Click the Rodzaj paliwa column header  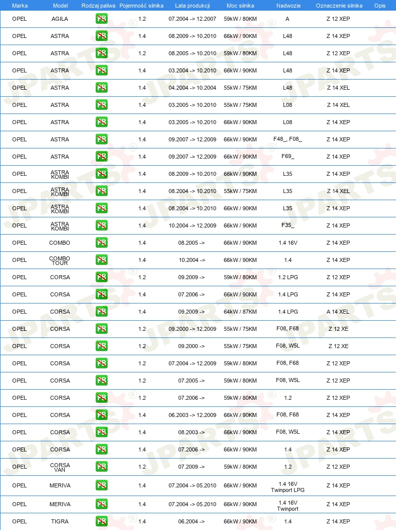click(x=98, y=6)
